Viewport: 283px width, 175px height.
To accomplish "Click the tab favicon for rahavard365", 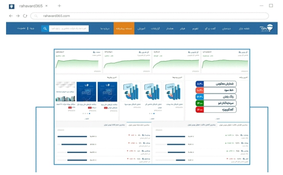I will coord(12,6).
